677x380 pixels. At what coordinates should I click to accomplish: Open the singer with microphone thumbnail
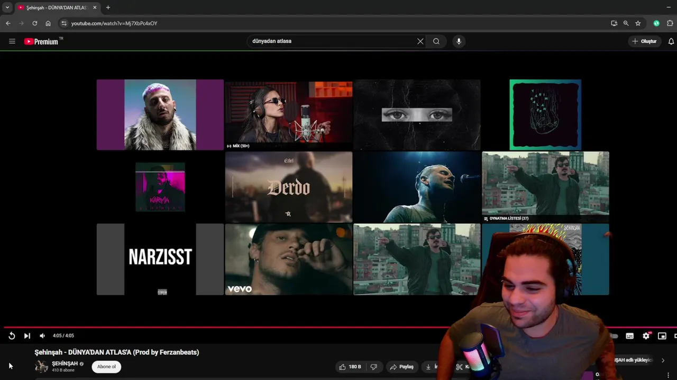click(417, 187)
